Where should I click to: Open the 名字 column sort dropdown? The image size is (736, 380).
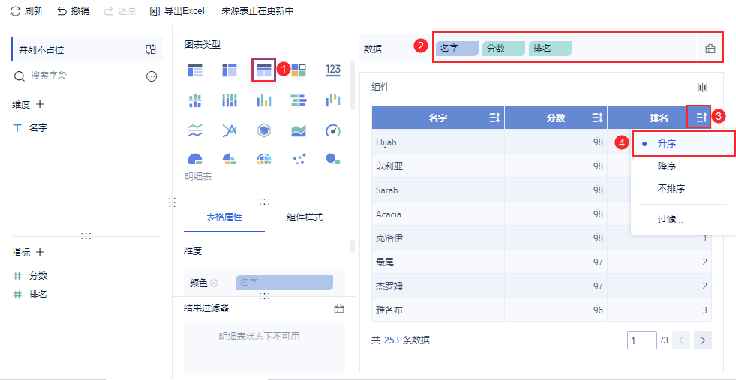point(494,118)
